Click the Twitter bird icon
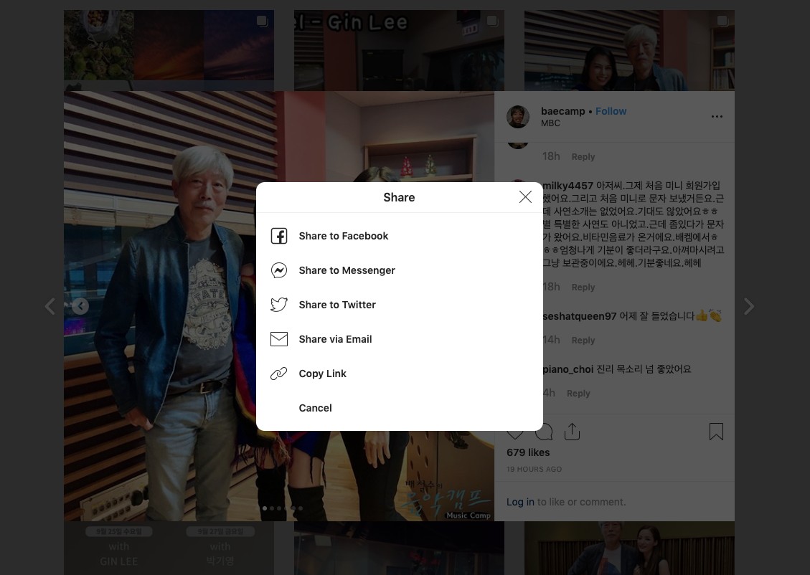The image size is (810, 575). pos(279,305)
